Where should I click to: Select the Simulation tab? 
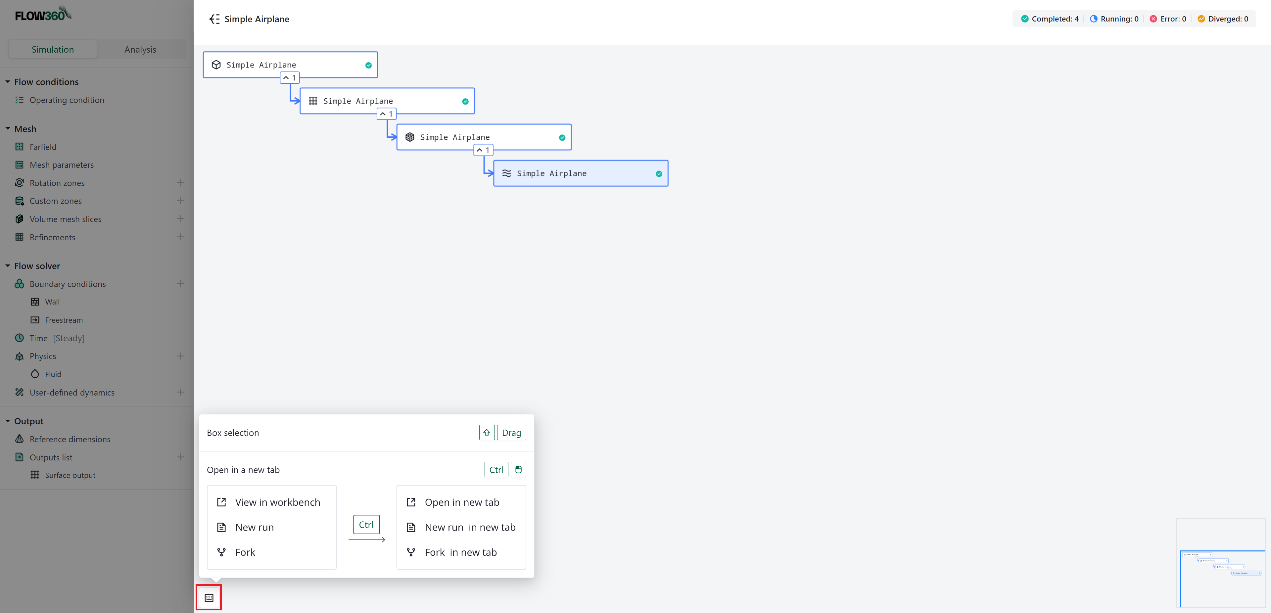pos(52,49)
